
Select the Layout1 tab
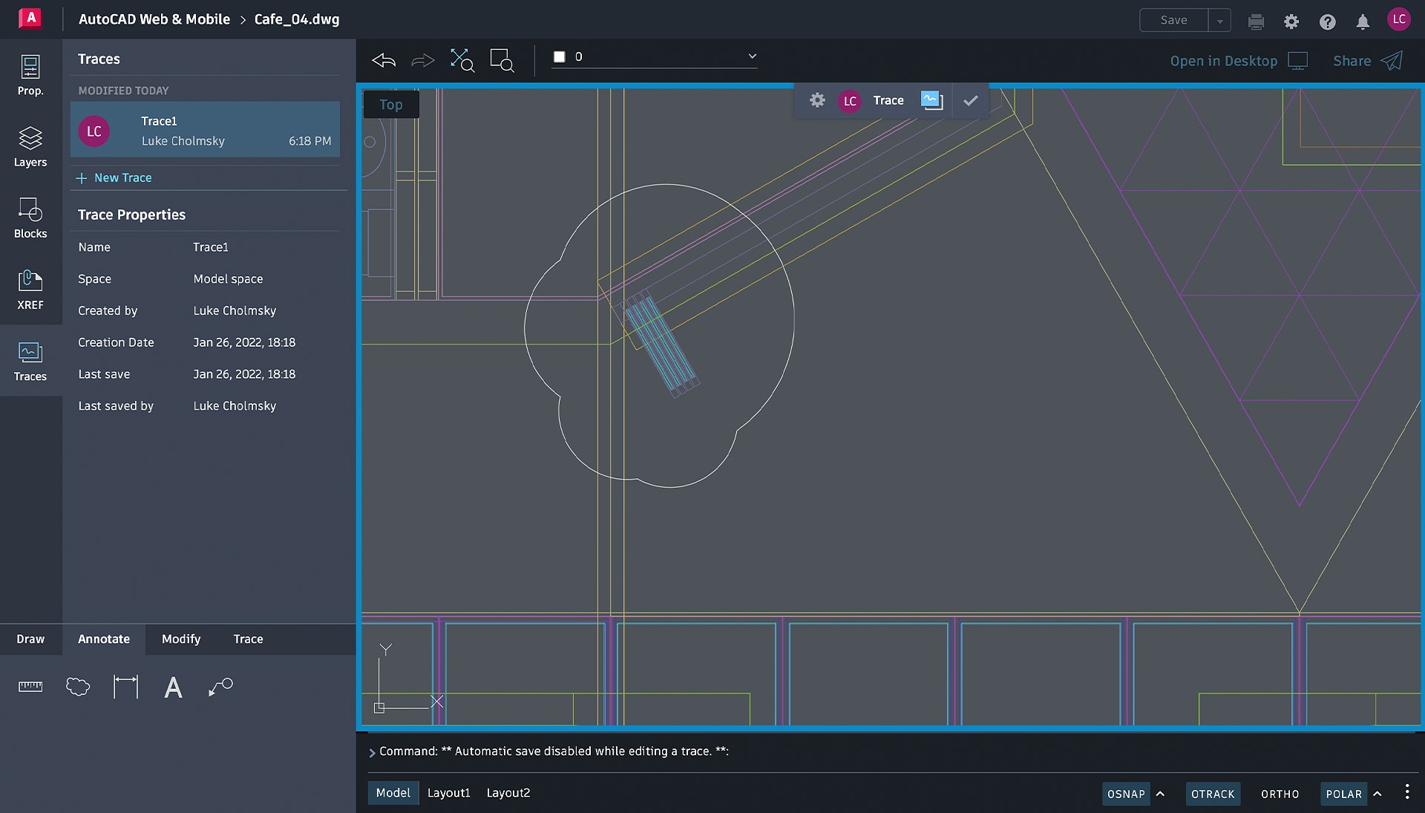click(x=448, y=792)
